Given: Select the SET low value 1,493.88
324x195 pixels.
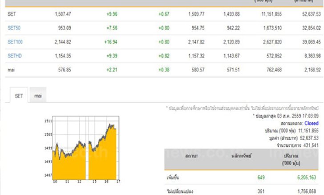Looking at the screenshot, I should click(x=231, y=14).
